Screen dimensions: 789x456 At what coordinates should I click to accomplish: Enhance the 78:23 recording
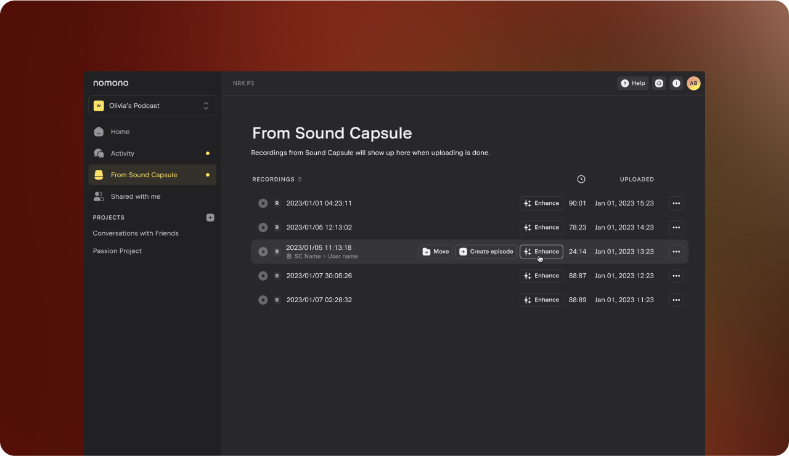tap(541, 228)
